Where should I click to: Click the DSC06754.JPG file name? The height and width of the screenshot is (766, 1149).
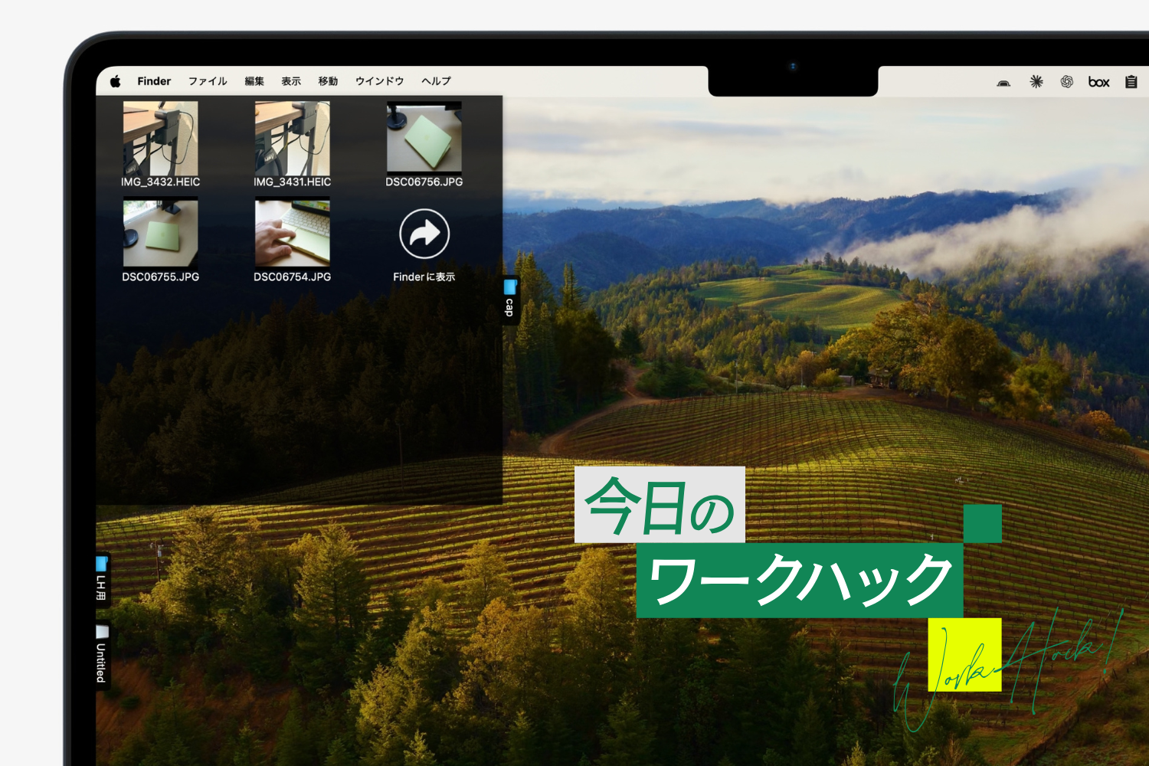(x=293, y=277)
